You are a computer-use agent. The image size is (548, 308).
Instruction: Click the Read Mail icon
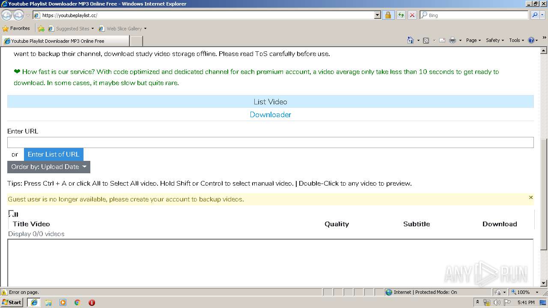coord(442,40)
